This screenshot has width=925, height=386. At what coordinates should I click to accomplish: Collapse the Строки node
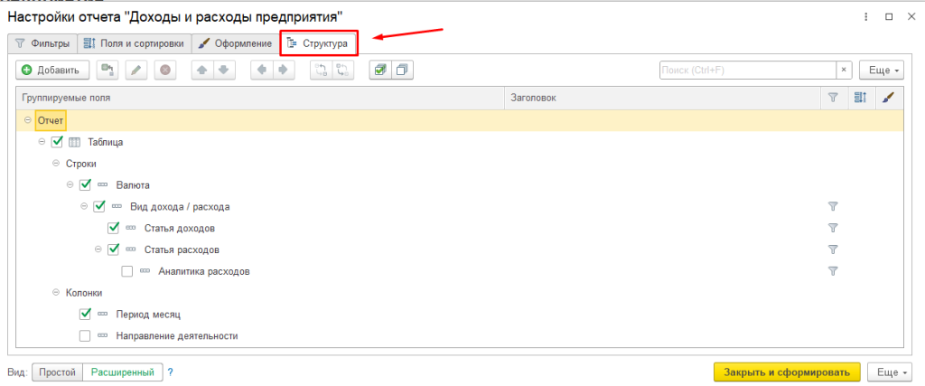pyautogui.click(x=56, y=164)
